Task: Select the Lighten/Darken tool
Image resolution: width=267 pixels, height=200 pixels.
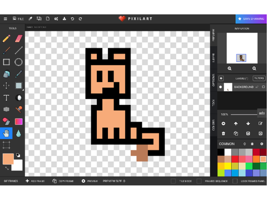Action: 18,98
